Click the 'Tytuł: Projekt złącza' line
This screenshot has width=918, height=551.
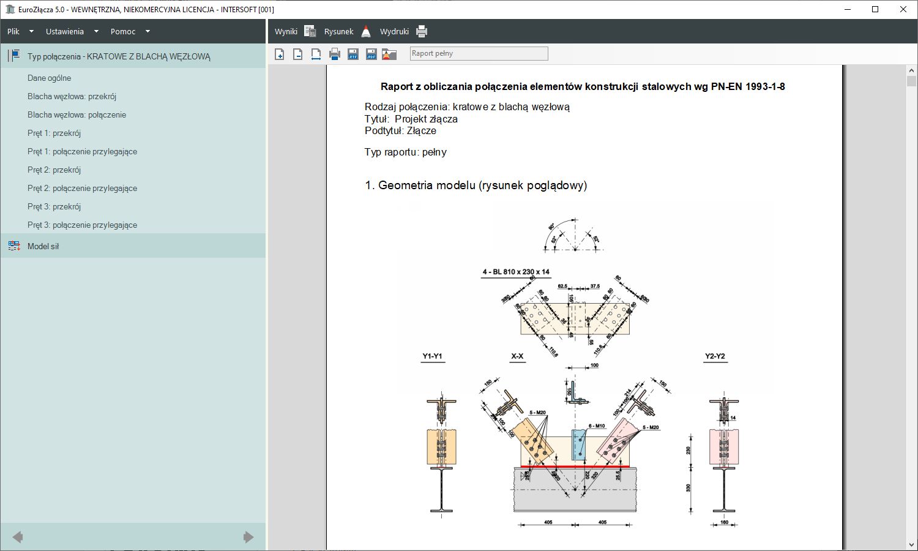pyautogui.click(x=411, y=119)
